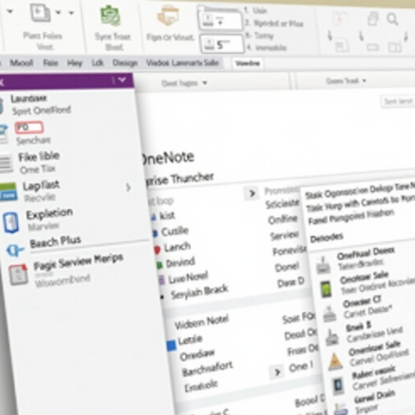Image resolution: width=415 pixels, height=415 pixels.
Task: Open the Mxoll menu
Action: coord(21,63)
